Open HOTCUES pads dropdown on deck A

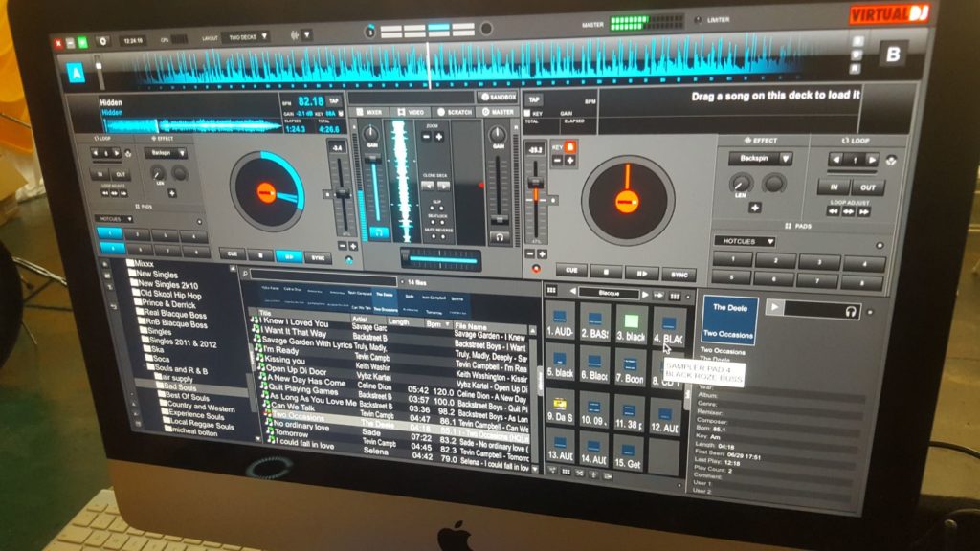point(115,219)
